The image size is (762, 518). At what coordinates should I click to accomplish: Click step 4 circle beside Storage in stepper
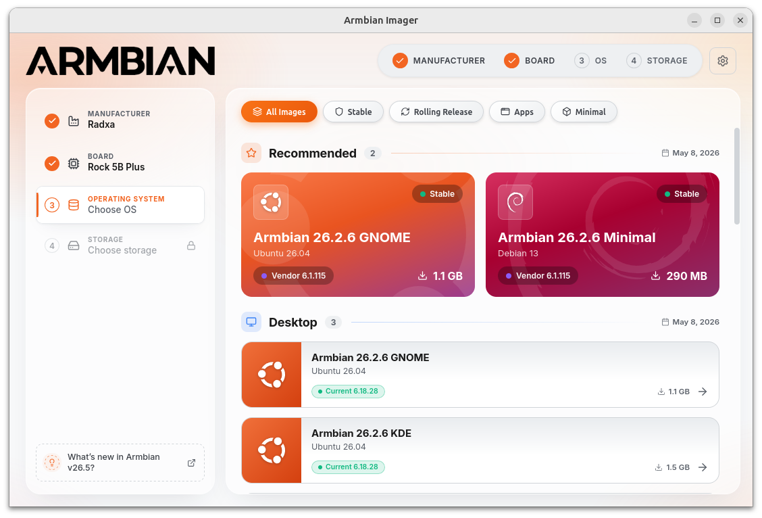click(x=634, y=61)
